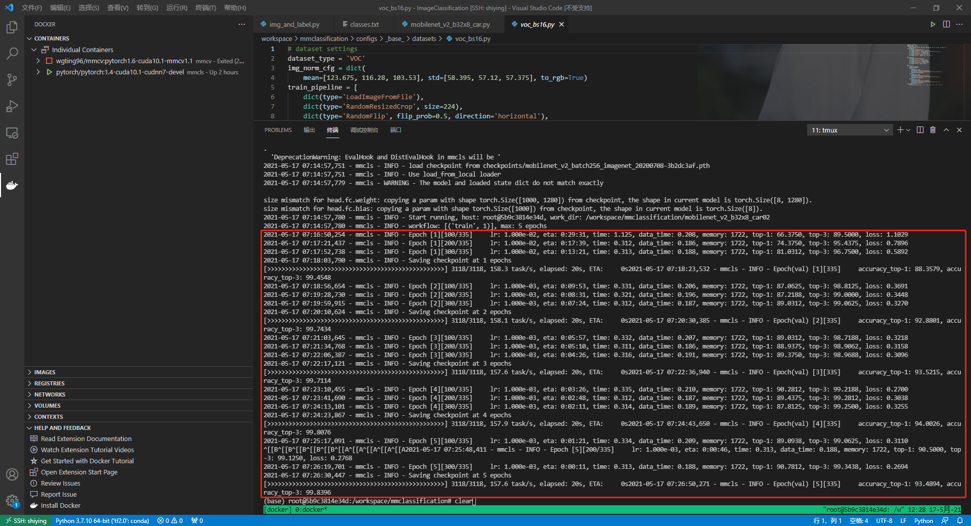Click Report Issue in help section
971x526 pixels.
tap(59, 494)
